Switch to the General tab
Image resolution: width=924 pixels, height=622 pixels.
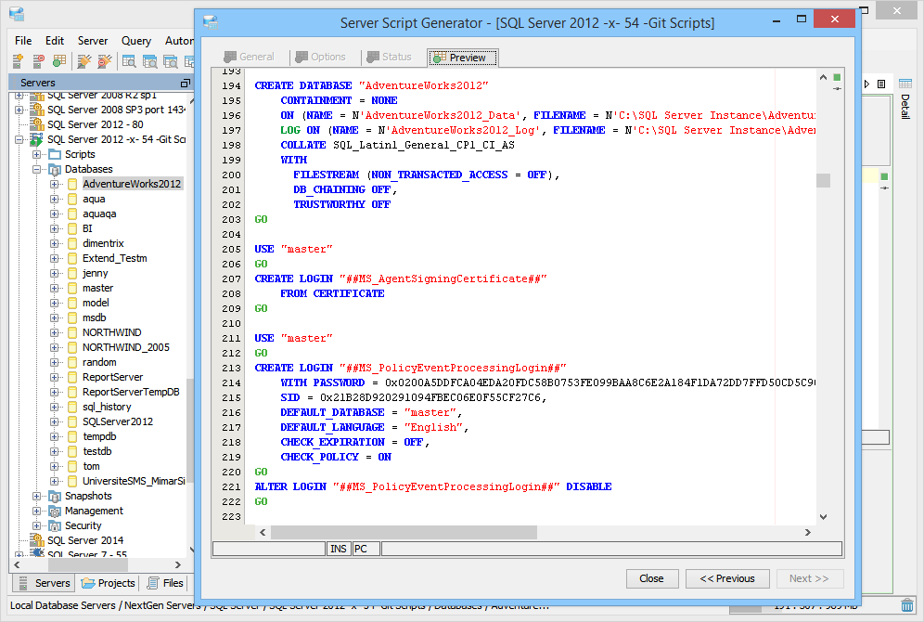(249, 57)
